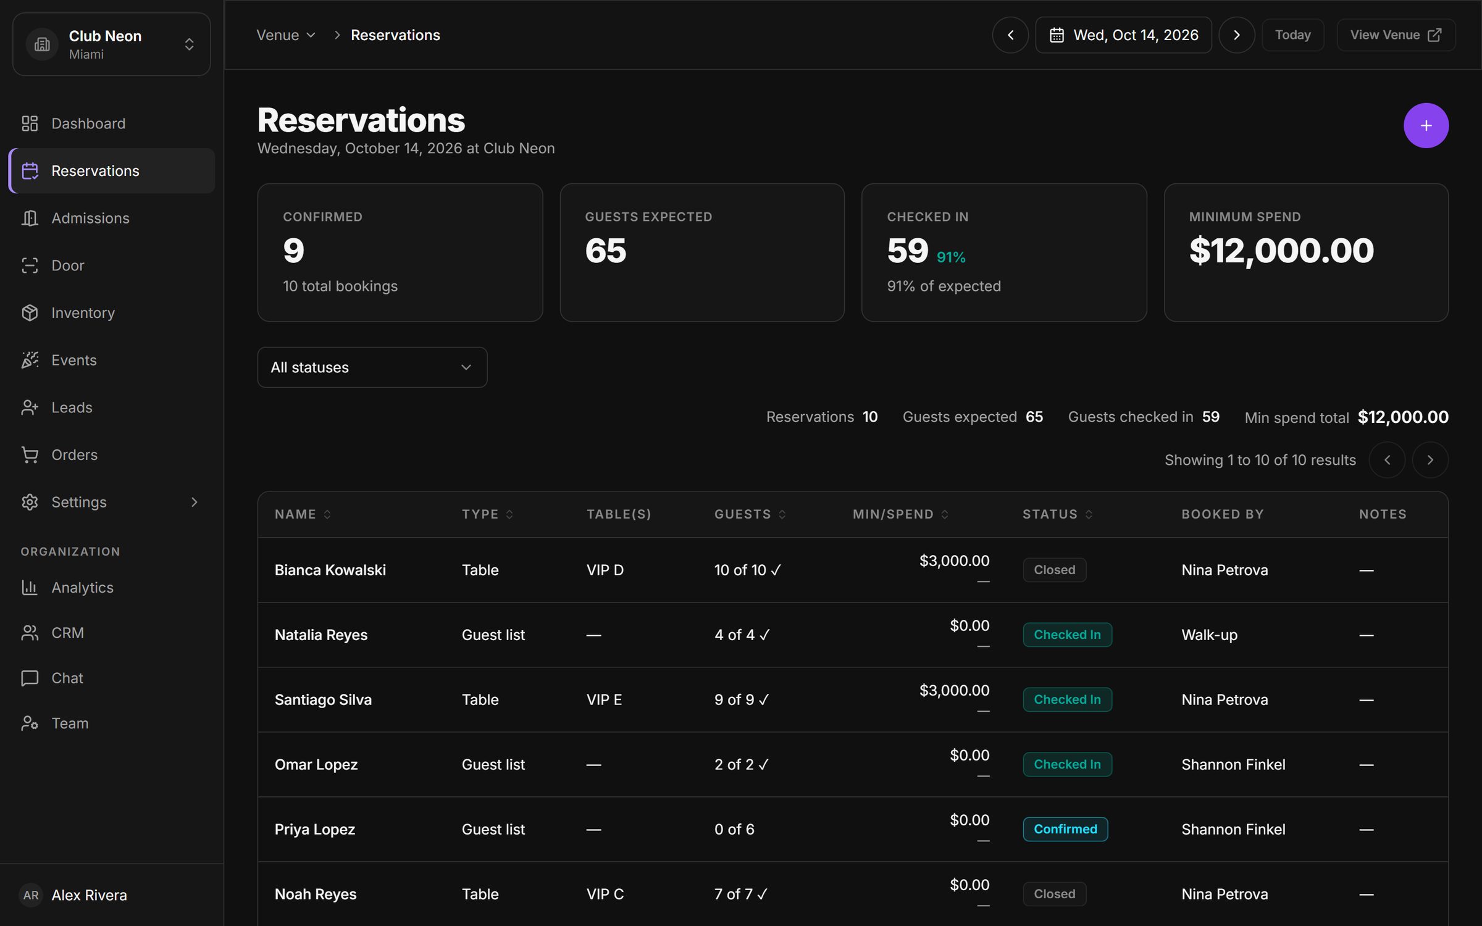Sort table by Type column
1482x926 pixels.
pyautogui.click(x=488, y=514)
